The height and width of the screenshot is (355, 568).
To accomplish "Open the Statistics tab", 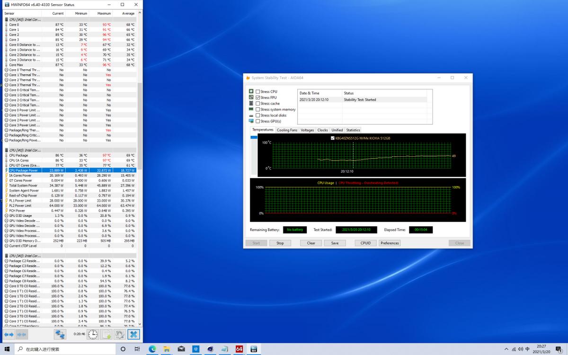I will (x=353, y=130).
